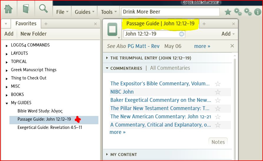Expand The Triumphal Entry section
The height and width of the screenshot is (161, 263).
tap(107, 58)
